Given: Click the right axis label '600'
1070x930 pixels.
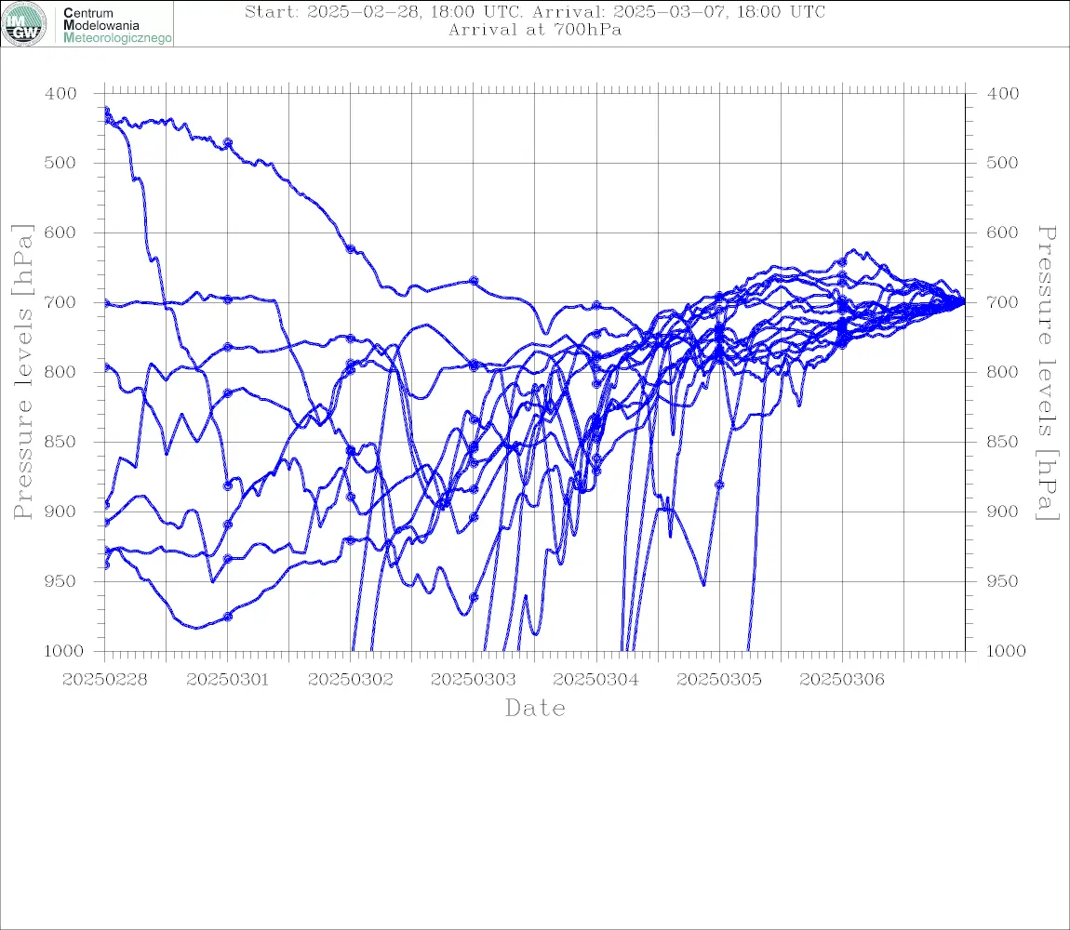Looking at the screenshot, I should point(1002,232).
